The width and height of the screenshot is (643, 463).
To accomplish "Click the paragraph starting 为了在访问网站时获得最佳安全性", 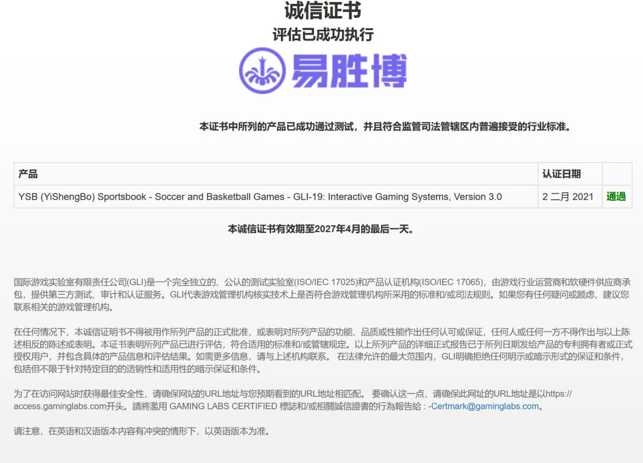I will pyautogui.click(x=293, y=400).
